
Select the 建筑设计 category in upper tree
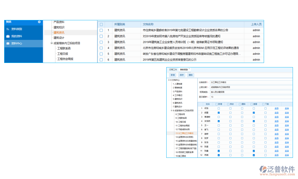[59, 38]
